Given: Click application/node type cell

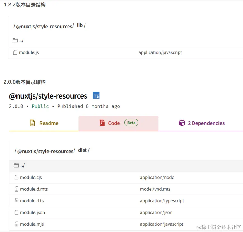Looking at the screenshot, I should (x=157, y=177).
